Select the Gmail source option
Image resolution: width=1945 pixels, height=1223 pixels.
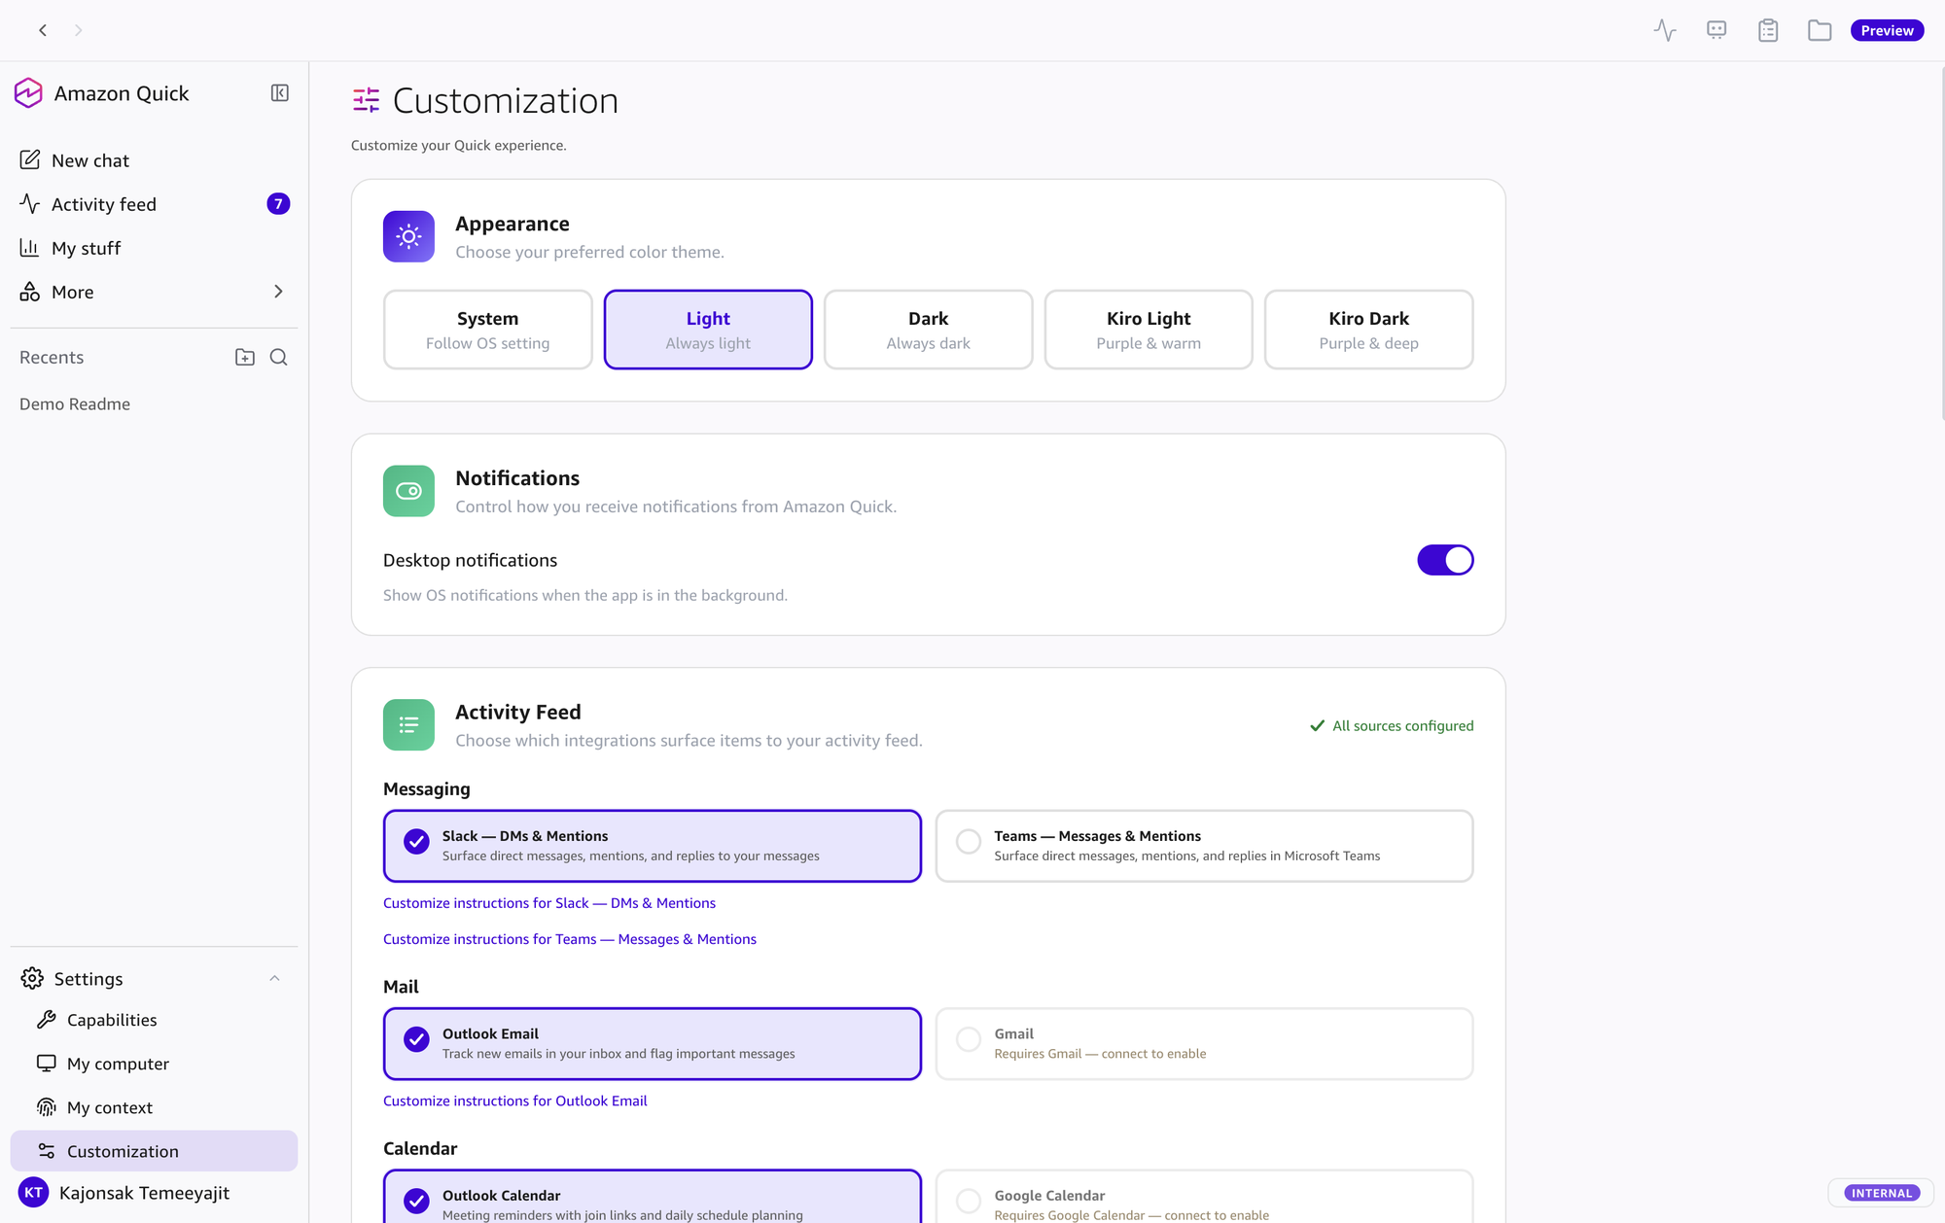(x=1204, y=1043)
